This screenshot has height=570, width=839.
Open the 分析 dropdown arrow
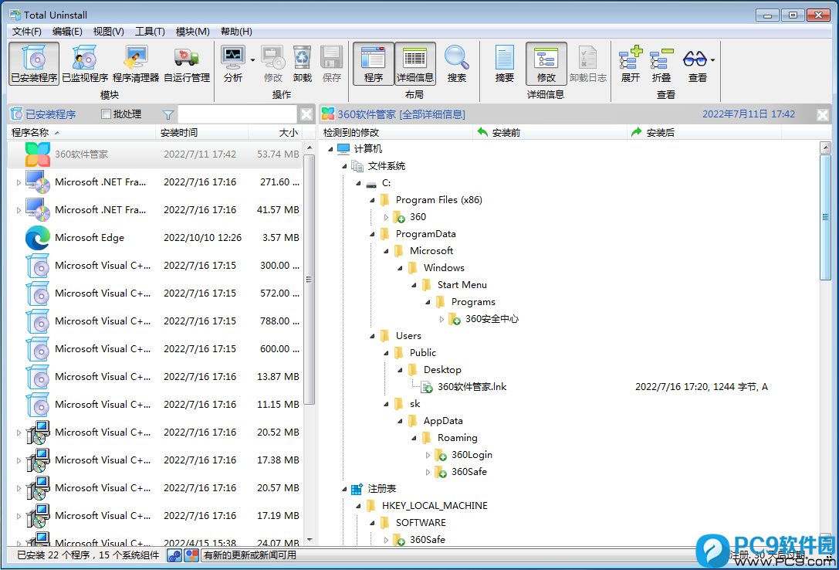click(252, 60)
